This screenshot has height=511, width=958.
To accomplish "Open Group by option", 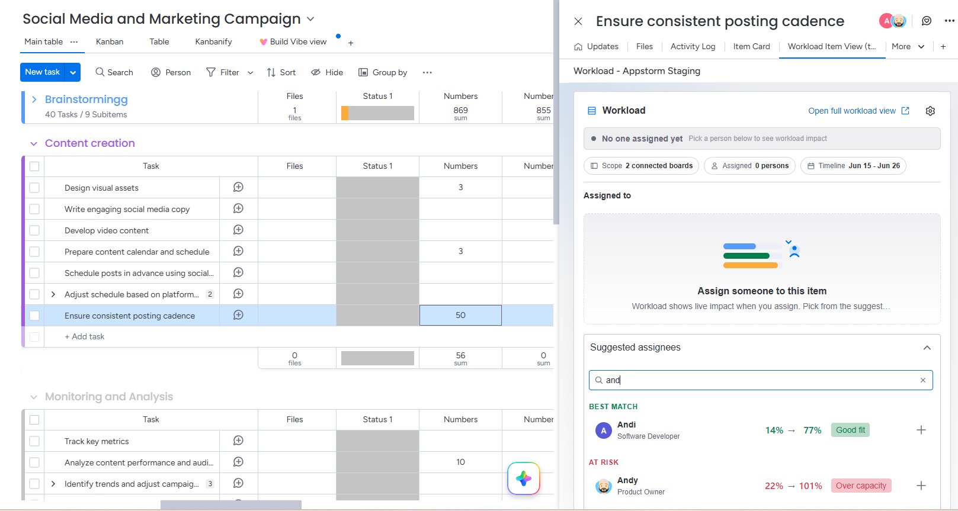I will coord(383,72).
